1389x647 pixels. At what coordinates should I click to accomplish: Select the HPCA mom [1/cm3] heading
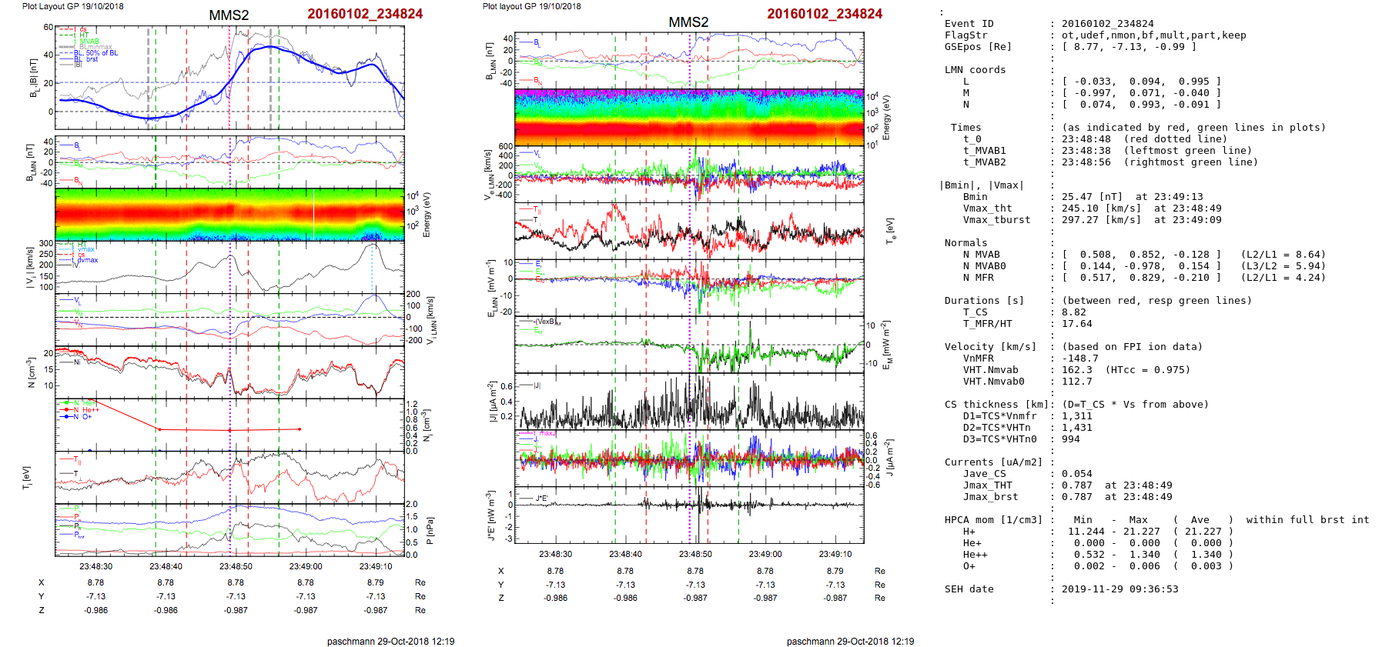pos(993,520)
